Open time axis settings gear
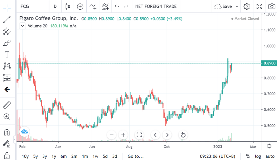Screen dimensions: 277x160 (269, 146)
